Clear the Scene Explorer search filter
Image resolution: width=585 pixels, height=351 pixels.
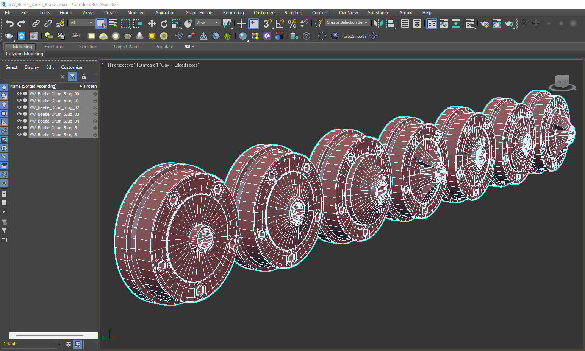(x=63, y=77)
